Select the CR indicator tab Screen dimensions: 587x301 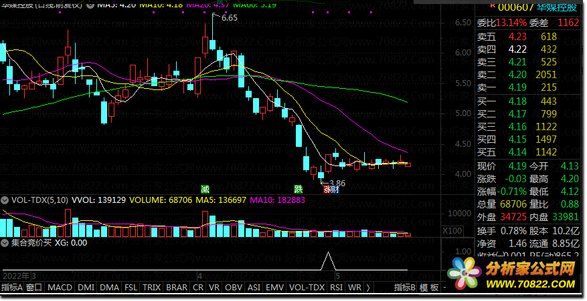(x=198, y=288)
